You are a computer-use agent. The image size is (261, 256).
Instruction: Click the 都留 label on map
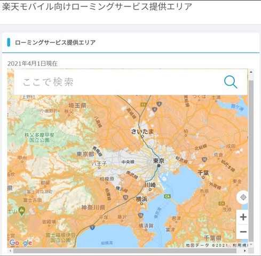tap(45, 182)
